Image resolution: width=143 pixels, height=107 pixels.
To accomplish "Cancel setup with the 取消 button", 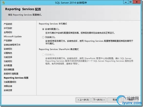I will pyautogui.click(x=115, y=100).
